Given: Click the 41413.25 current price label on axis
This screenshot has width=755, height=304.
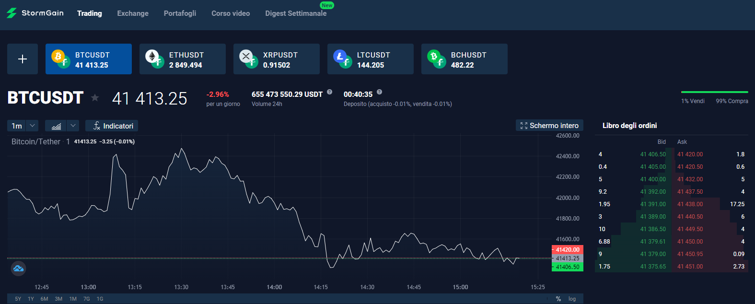Looking at the screenshot, I should [x=568, y=258].
